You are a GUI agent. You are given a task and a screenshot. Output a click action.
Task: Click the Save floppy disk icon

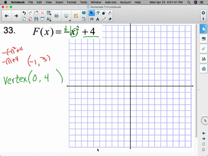point(36,19)
